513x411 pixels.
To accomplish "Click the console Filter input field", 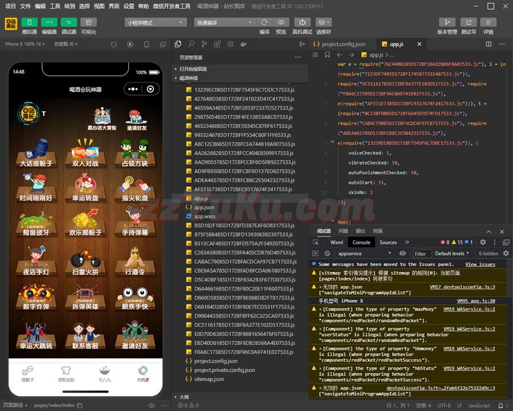I will click(421, 253).
